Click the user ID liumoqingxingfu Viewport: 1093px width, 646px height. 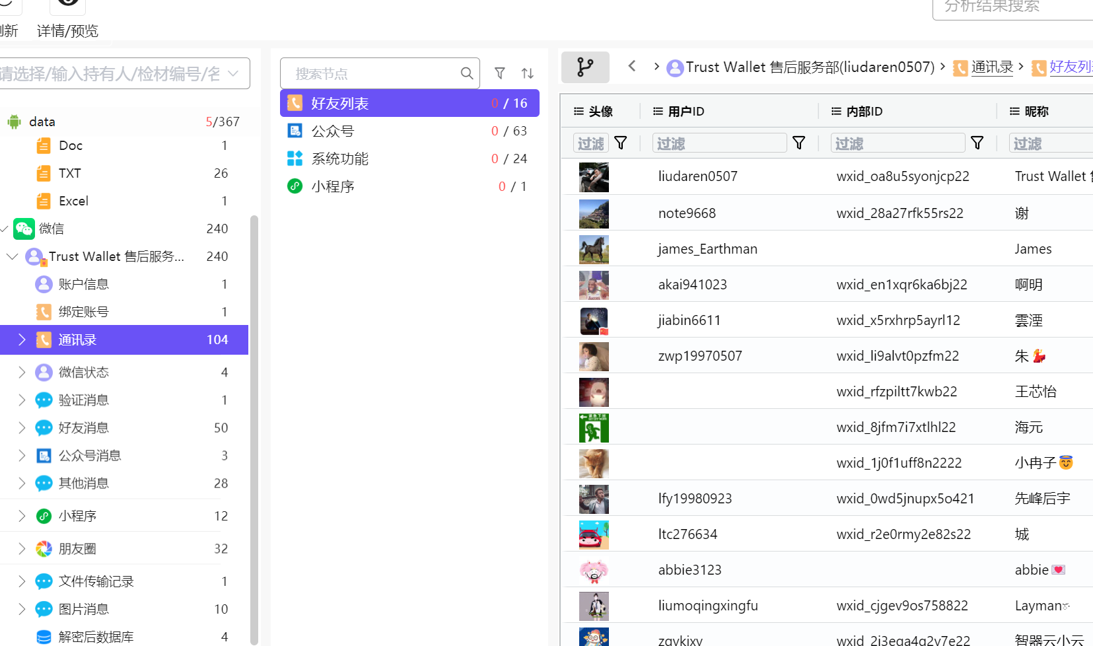click(708, 606)
